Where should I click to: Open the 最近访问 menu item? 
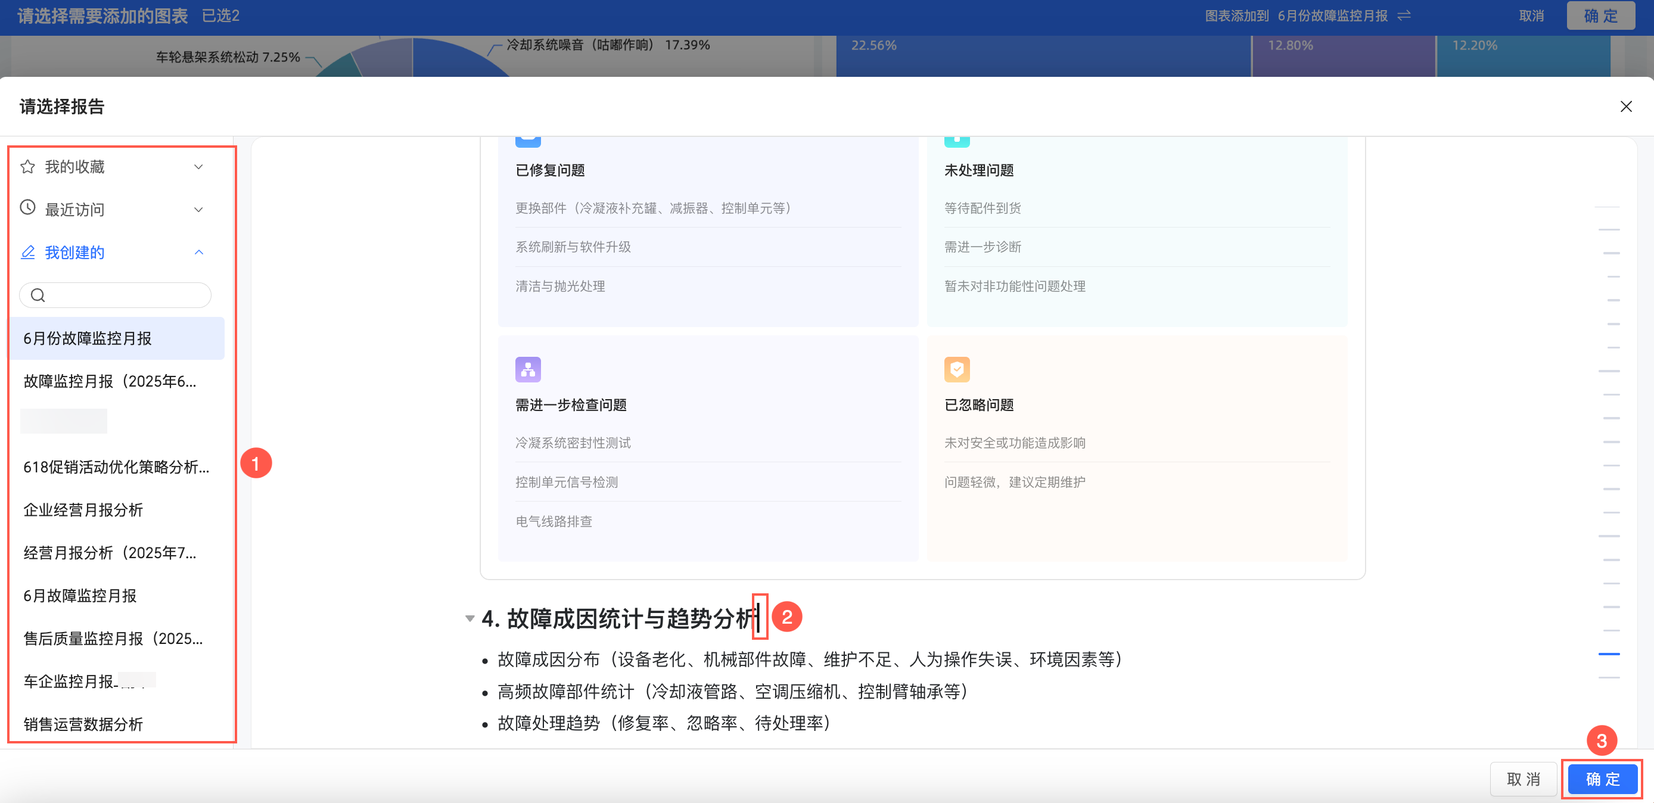[74, 210]
